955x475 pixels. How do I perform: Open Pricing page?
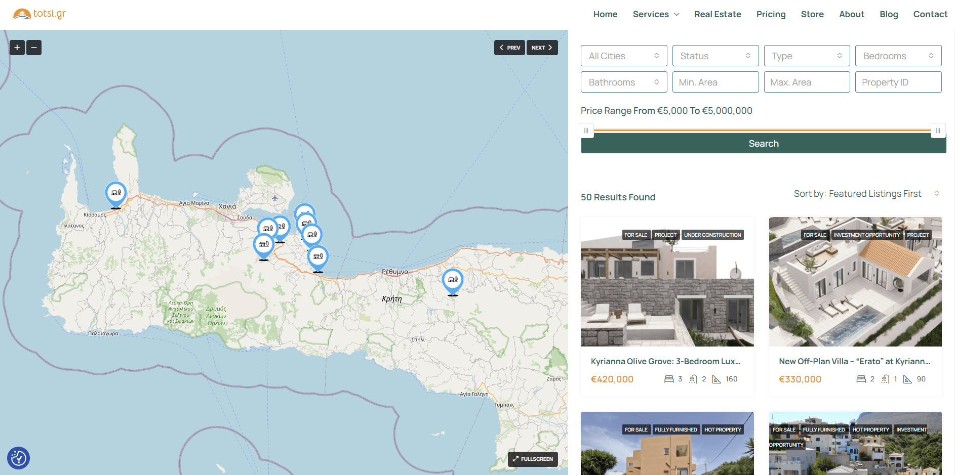(x=771, y=14)
